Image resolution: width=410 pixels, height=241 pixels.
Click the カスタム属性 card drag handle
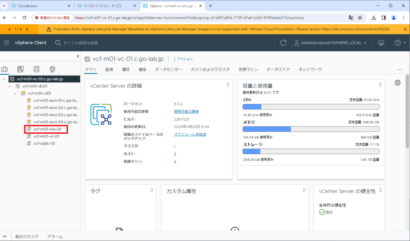click(304, 190)
